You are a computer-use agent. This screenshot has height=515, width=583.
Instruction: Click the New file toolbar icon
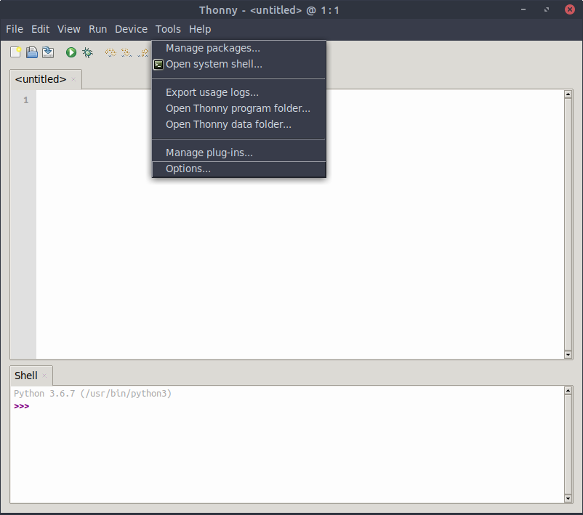click(15, 52)
